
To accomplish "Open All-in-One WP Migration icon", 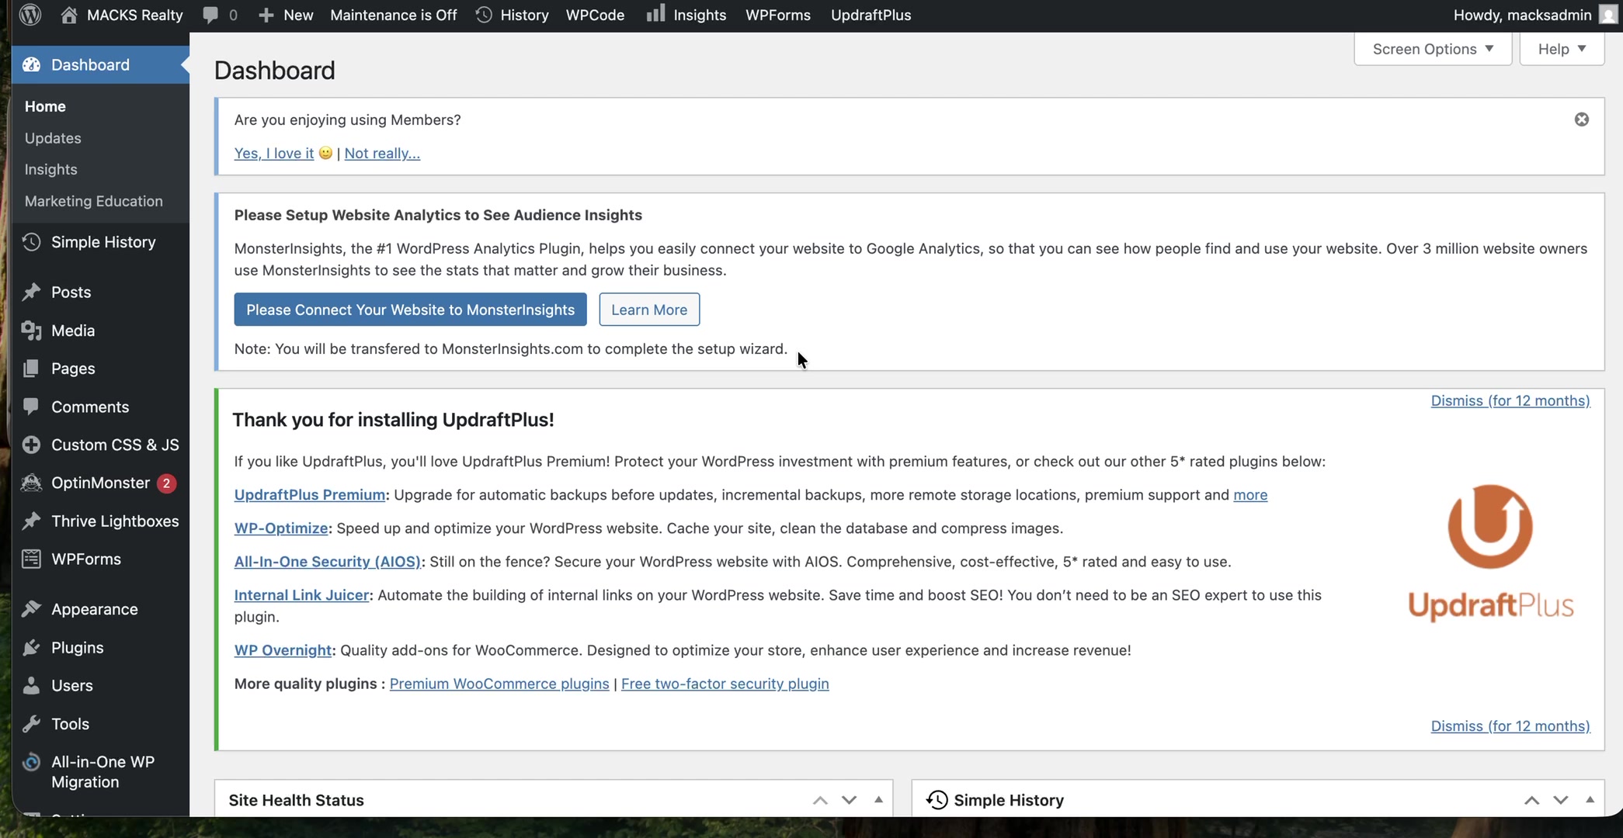I will (31, 763).
